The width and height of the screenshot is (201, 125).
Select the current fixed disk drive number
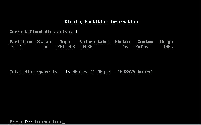tap(76, 32)
